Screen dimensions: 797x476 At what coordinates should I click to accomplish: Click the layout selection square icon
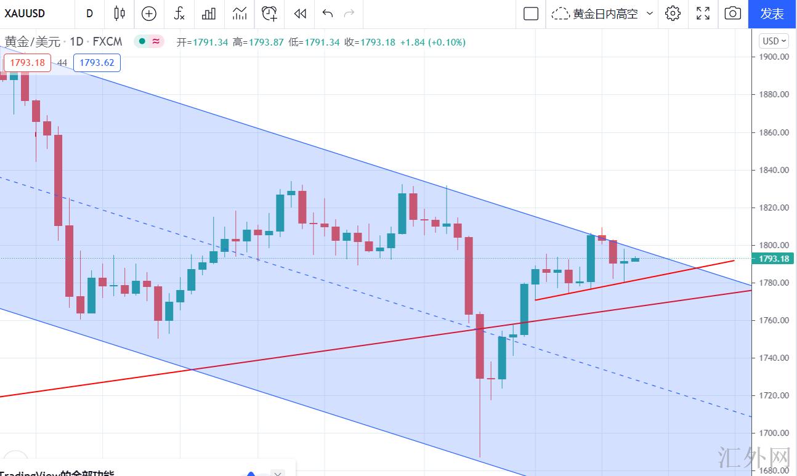tap(531, 14)
